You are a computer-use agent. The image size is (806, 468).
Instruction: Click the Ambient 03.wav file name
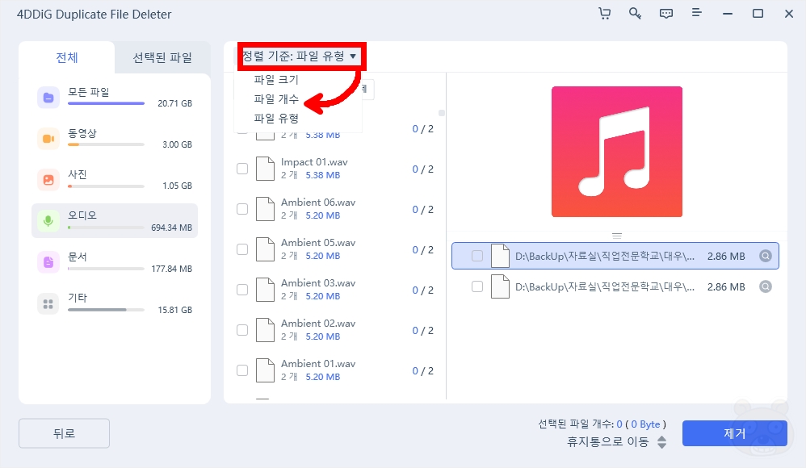pyautogui.click(x=318, y=283)
